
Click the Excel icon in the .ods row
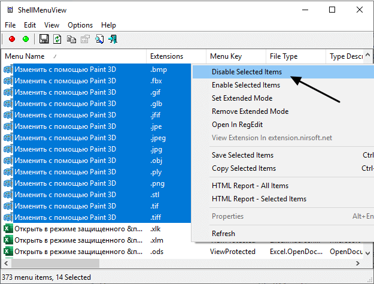click(x=8, y=252)
